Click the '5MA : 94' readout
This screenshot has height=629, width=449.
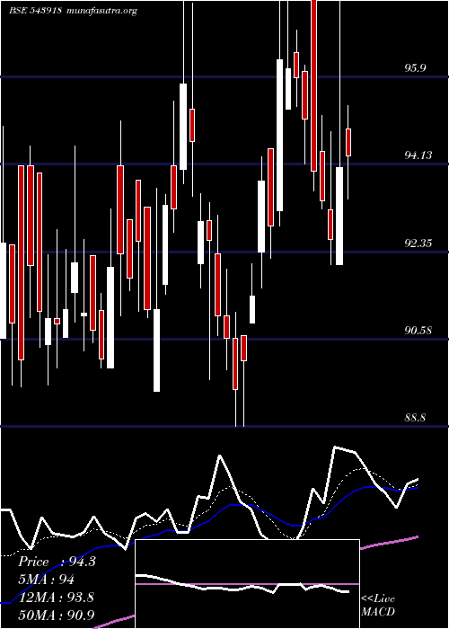[46, 580]
